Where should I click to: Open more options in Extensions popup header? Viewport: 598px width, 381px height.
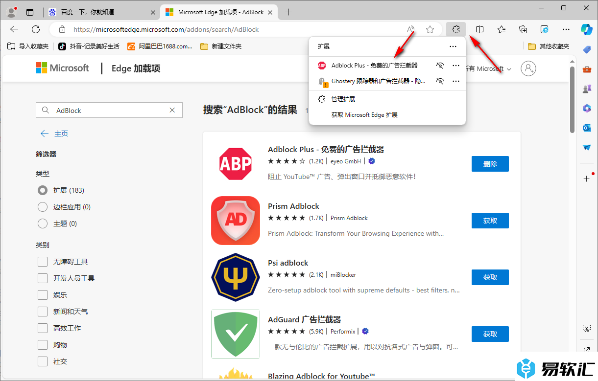[x=453, y=46]
